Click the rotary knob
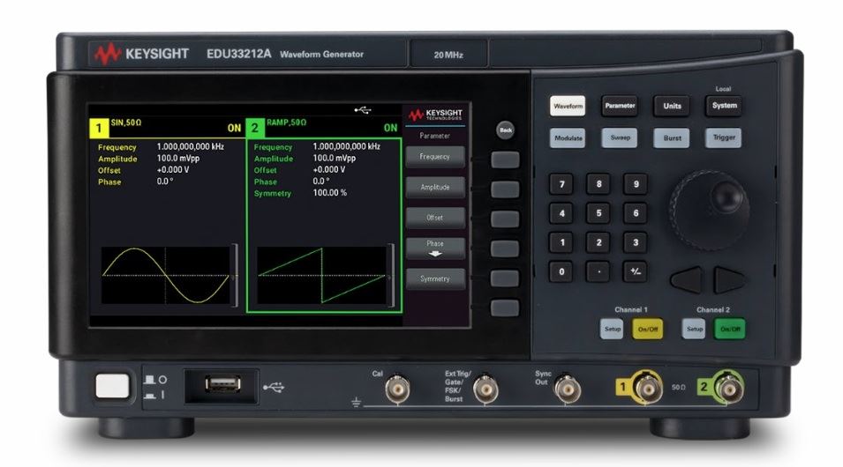 [710, 210]
